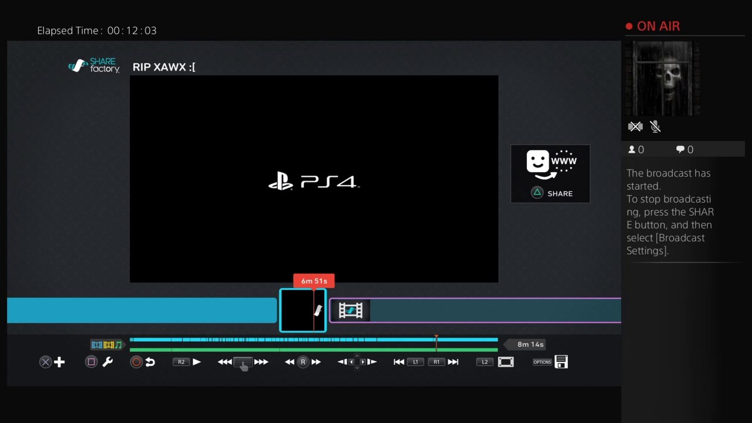Select the highlighted black clip on timeline

click(x=303, y=310)
